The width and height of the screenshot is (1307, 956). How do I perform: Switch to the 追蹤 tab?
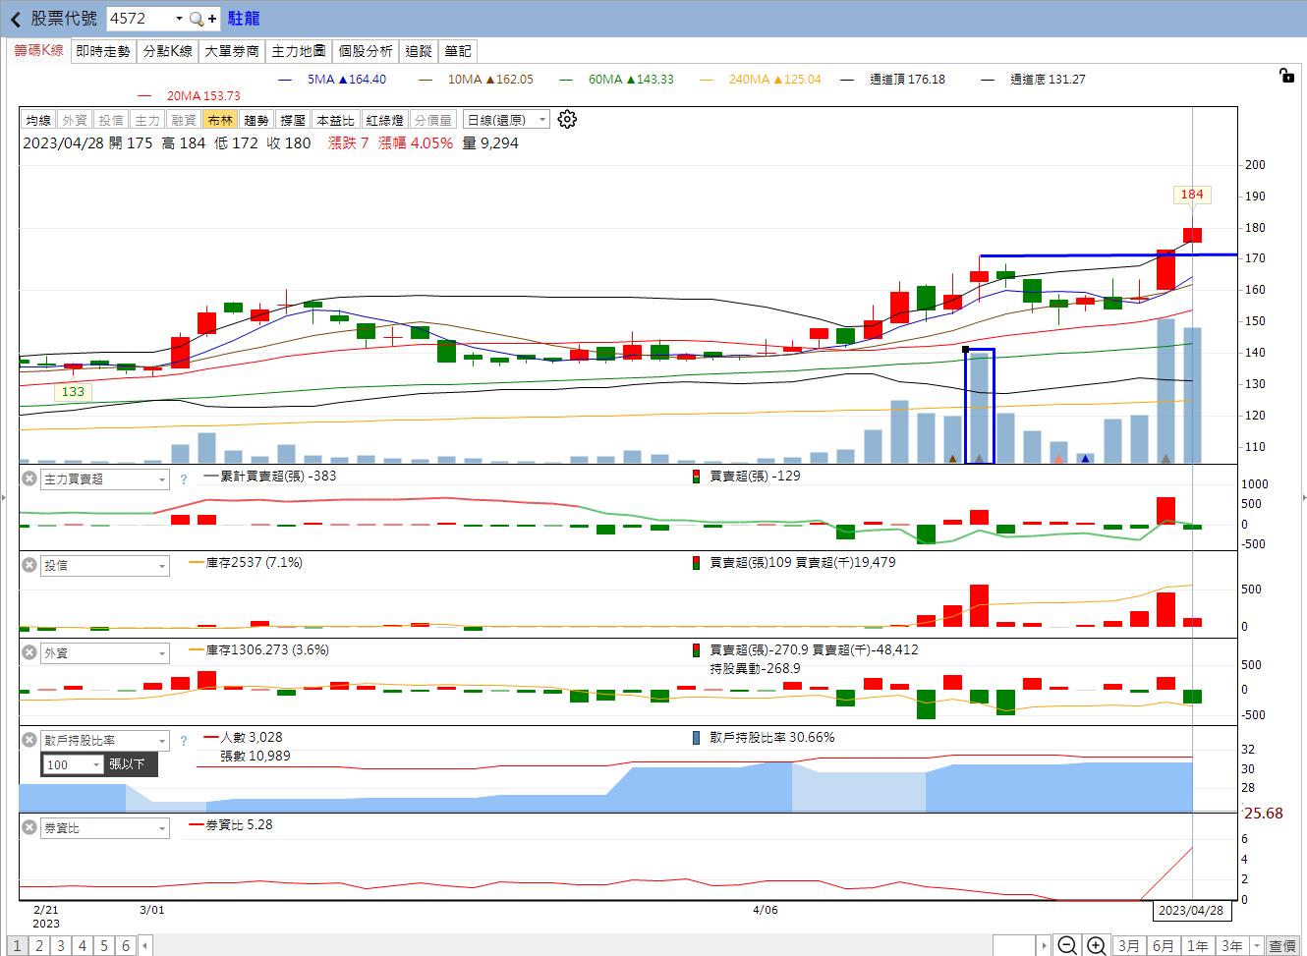419,51
